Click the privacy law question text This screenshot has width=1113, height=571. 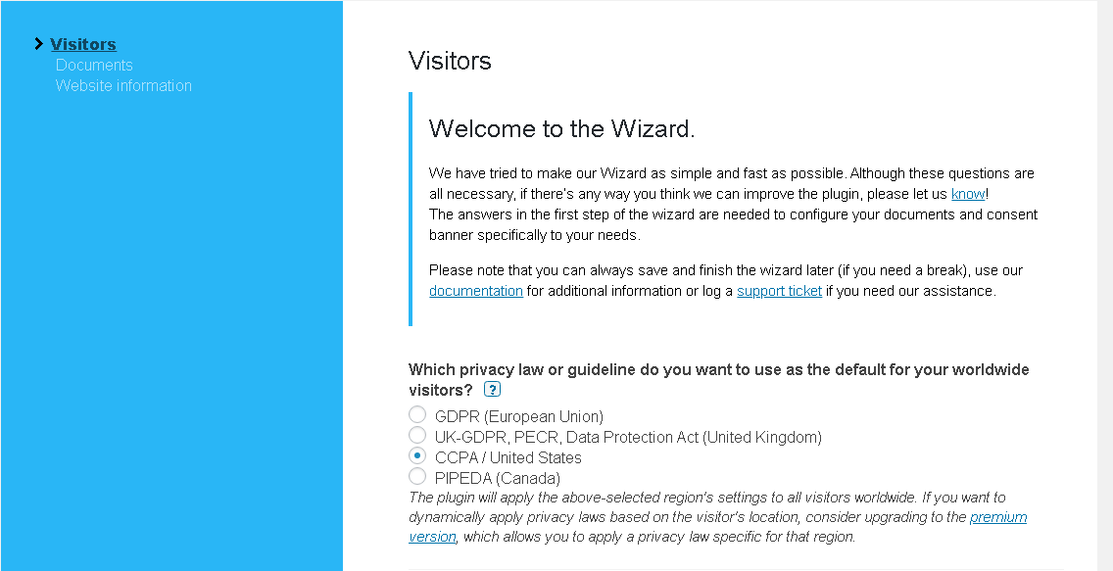(x=718, y=379)
